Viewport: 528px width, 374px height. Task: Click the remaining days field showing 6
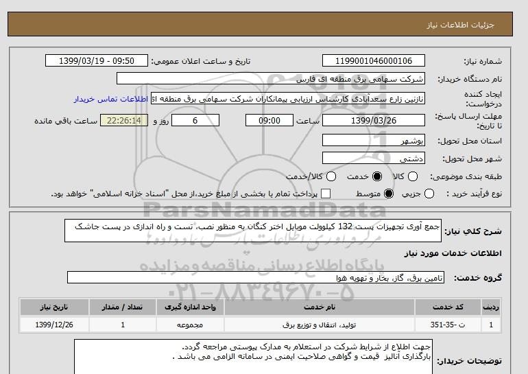tap(195, 120)
